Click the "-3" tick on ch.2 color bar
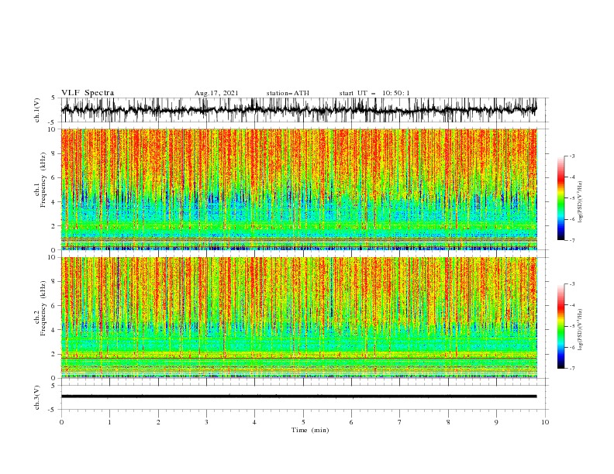Image resolution: width=614 pixels, height=474 pixels. [x=571, y=284]
